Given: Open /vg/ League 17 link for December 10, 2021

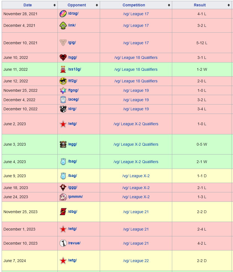Looking at the screenshot, I should click(136, 43).
